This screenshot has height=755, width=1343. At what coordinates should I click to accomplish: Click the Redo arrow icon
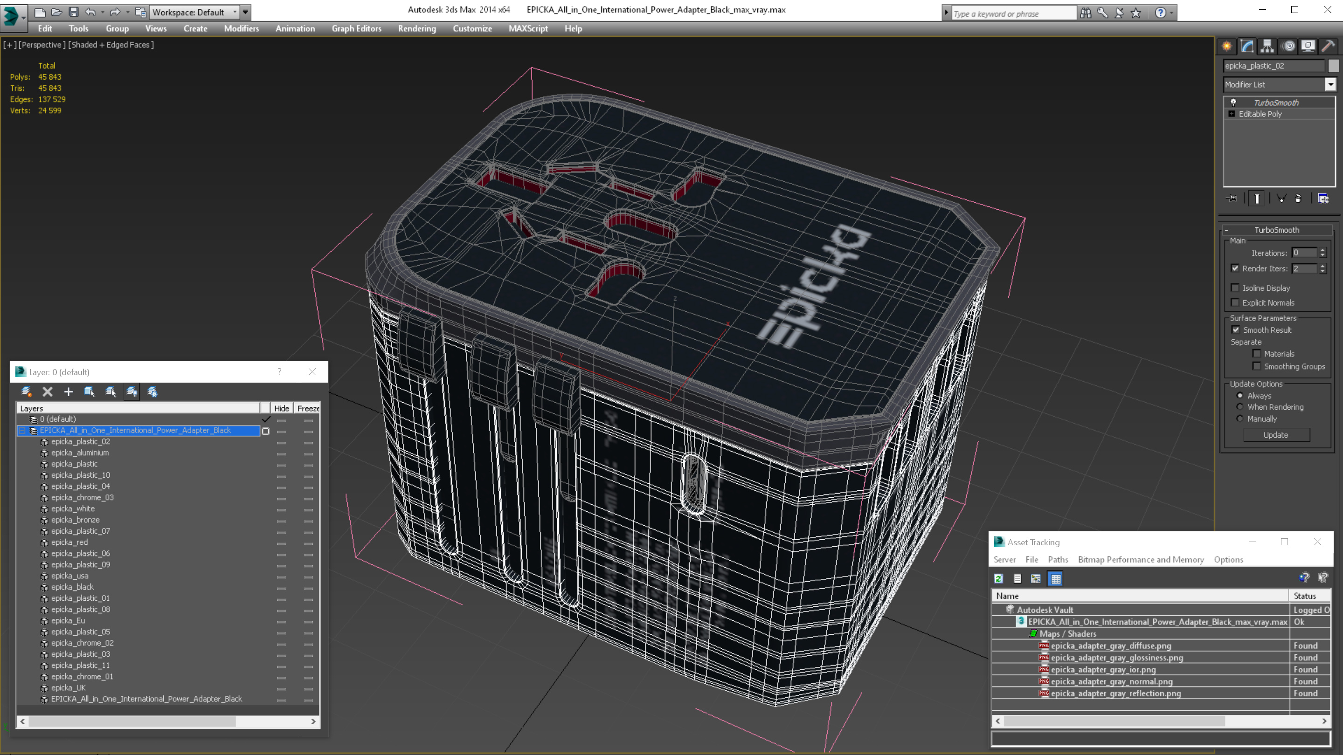115,12
